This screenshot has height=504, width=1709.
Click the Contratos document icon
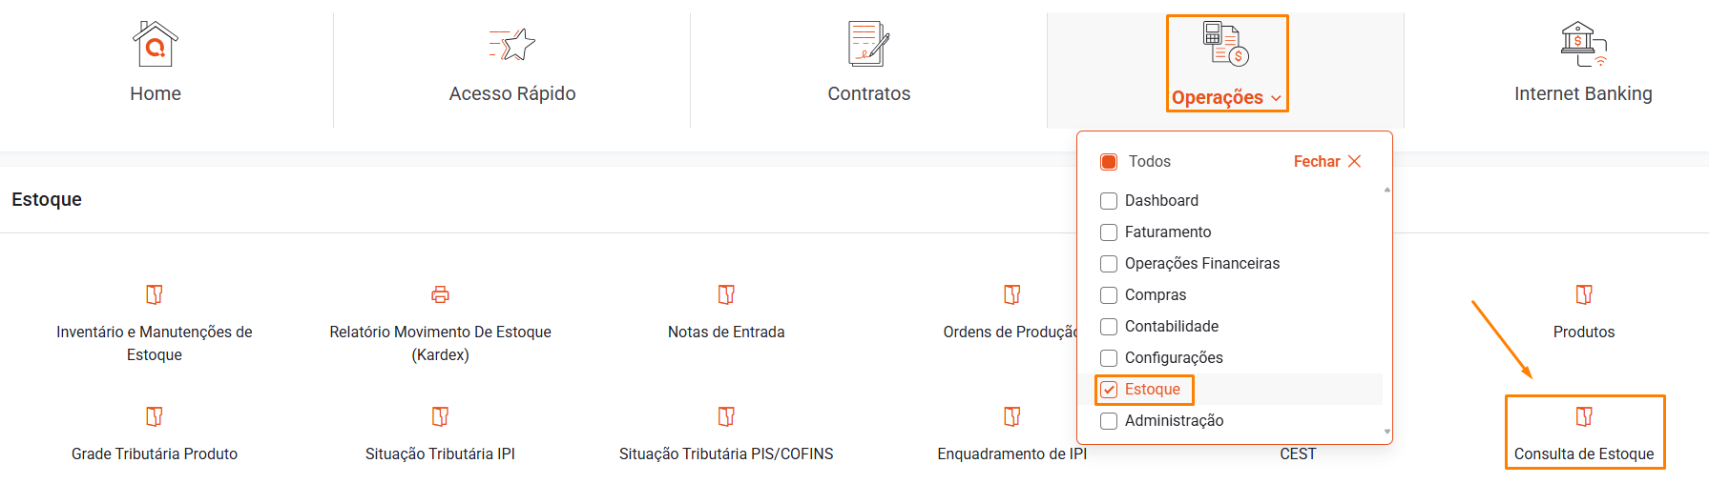(868, 44)
